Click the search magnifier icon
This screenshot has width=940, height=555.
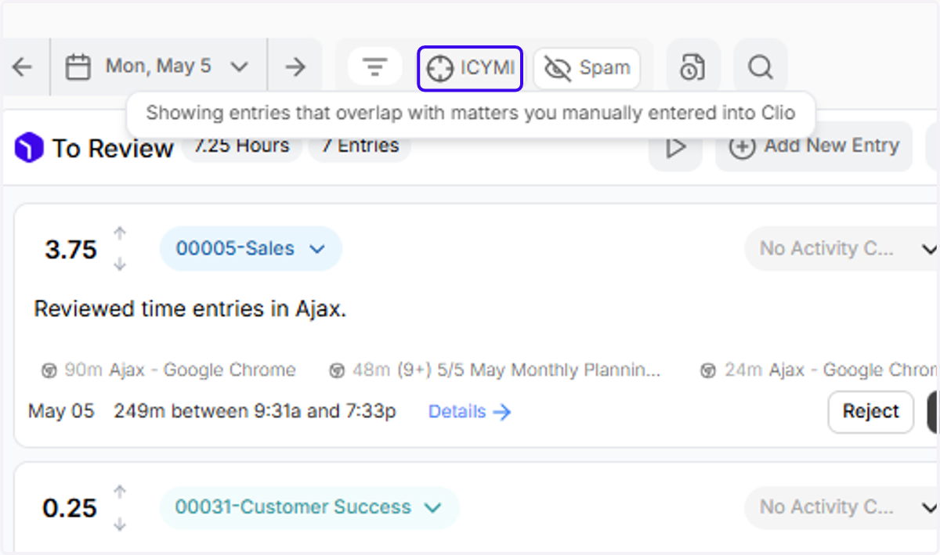tap(760, 67)
